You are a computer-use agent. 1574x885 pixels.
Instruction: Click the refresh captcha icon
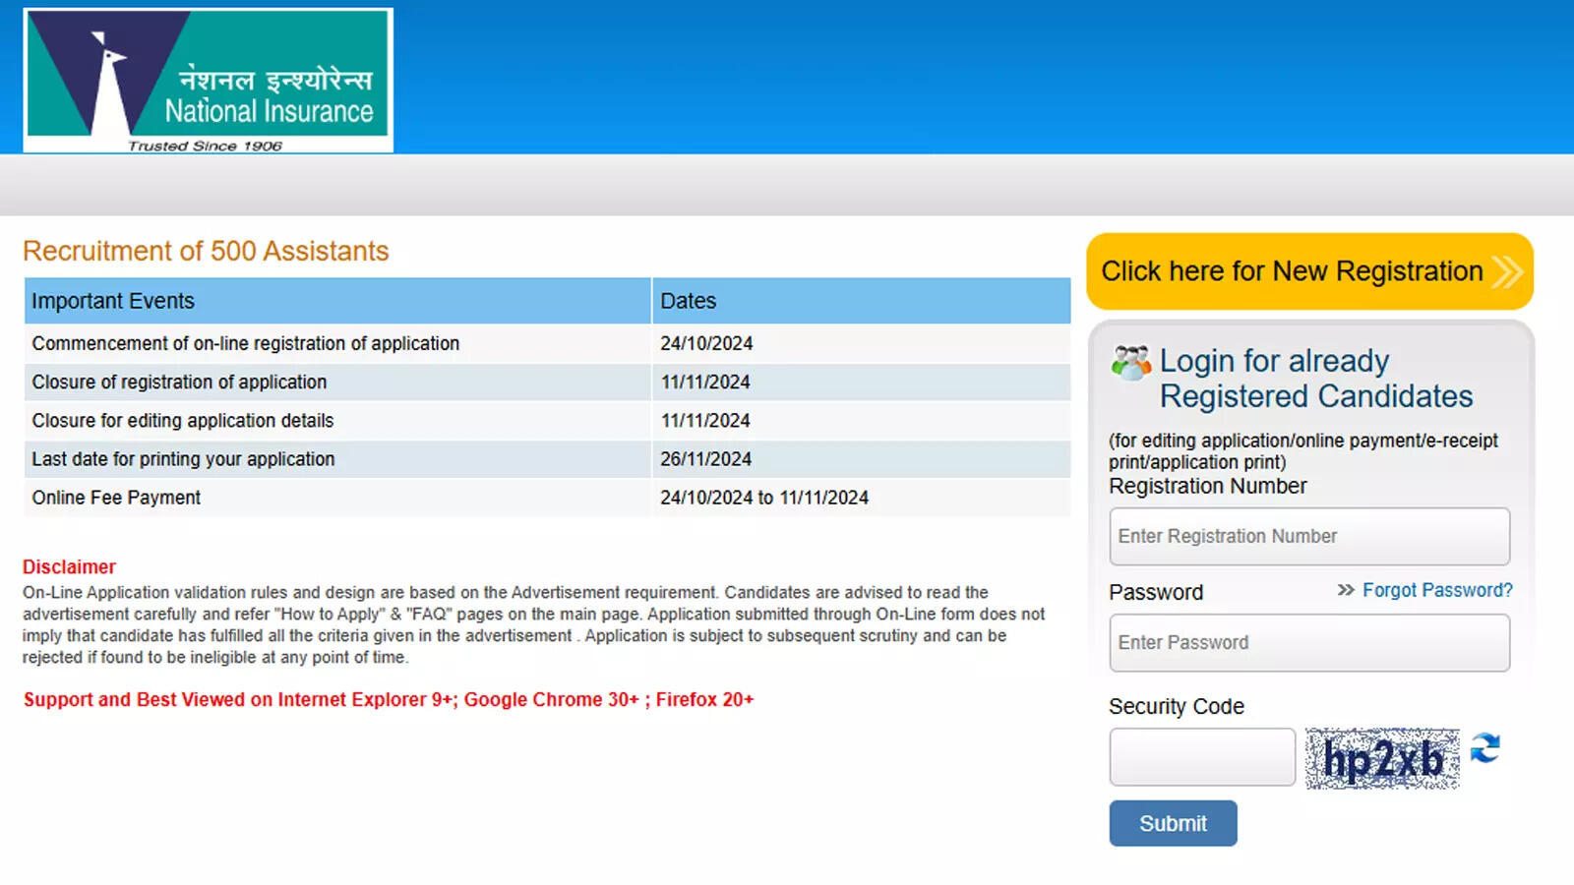(1487, 749)
